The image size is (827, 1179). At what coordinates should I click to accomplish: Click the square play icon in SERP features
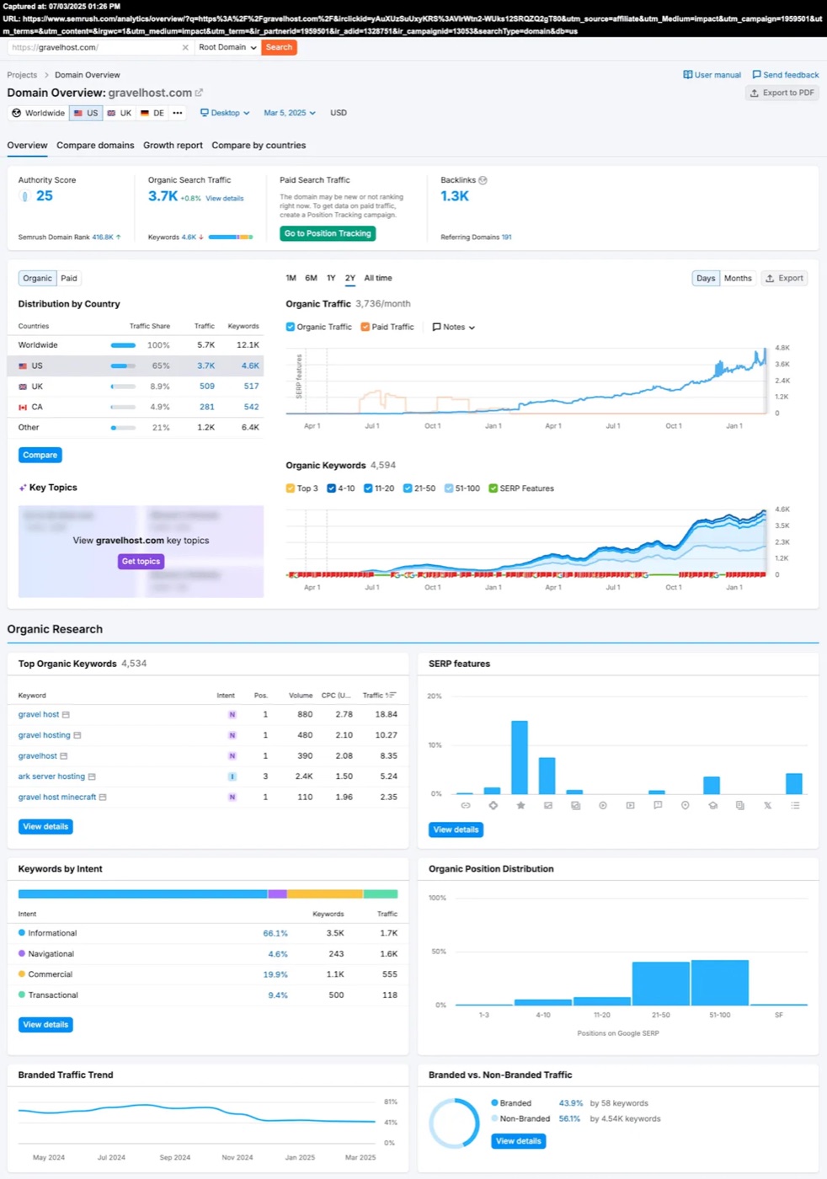tap(630, 806)
